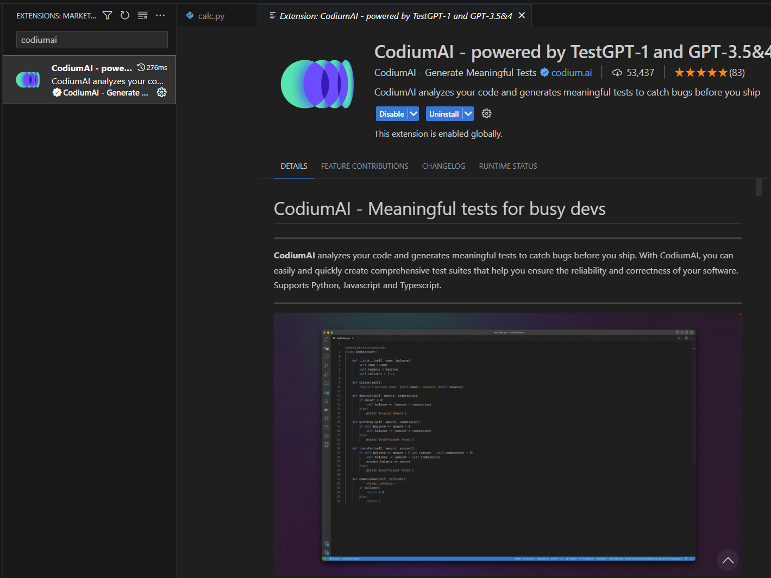
Task: Switch to the Feature Contributions tab
Action: [365, 166]
